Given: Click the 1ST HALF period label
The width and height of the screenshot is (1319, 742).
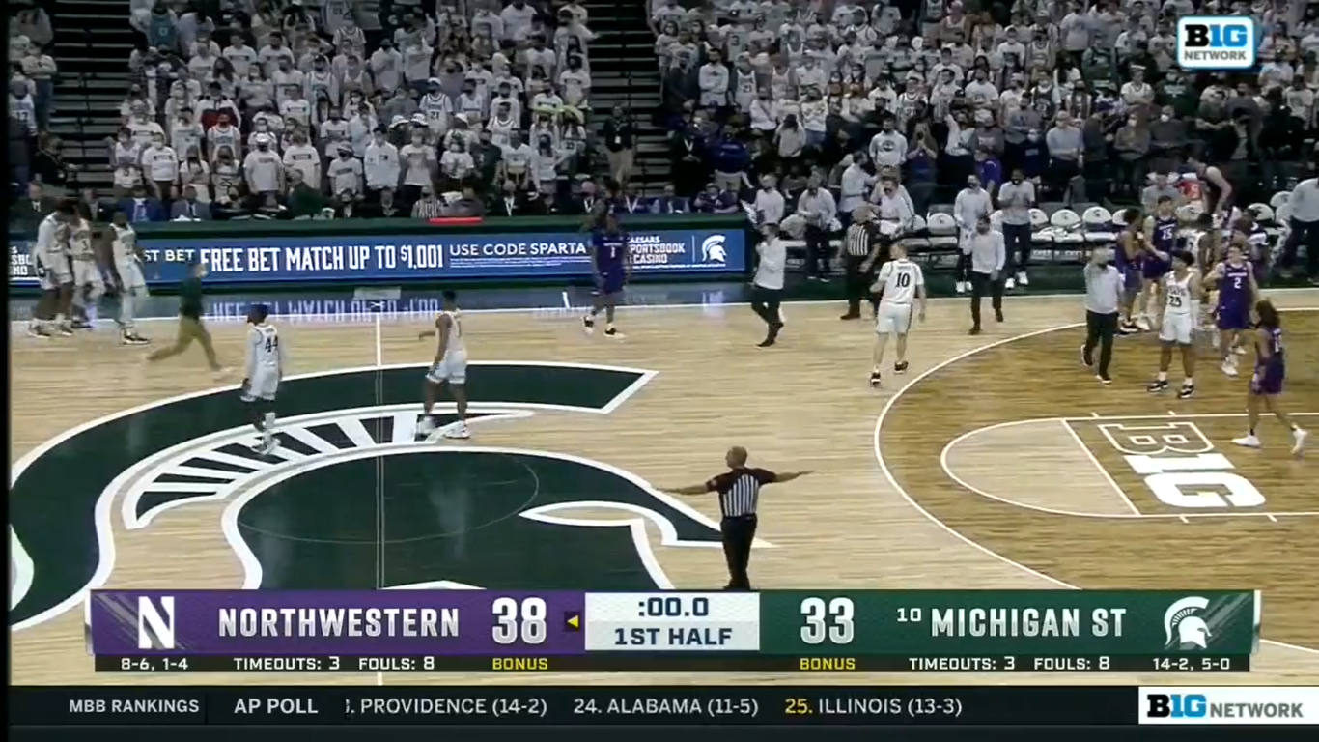Looking at the screenshot, I should pos(673,638).
